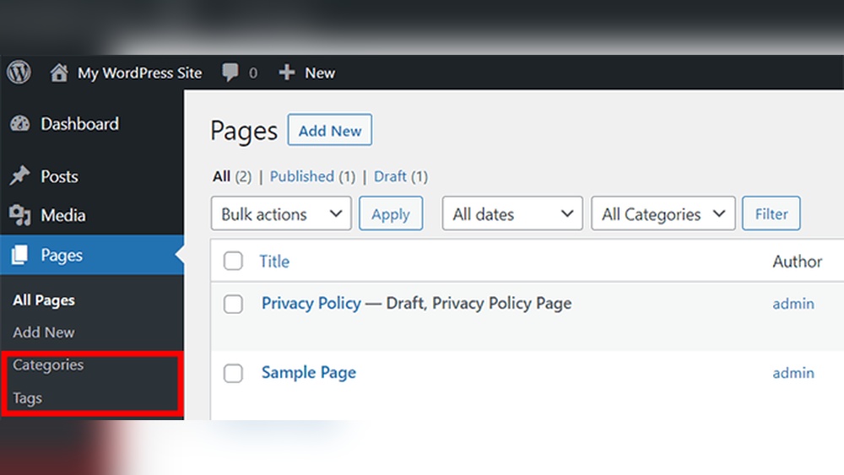Click the Author column header
844x475 pixels.
coord(798,262)
